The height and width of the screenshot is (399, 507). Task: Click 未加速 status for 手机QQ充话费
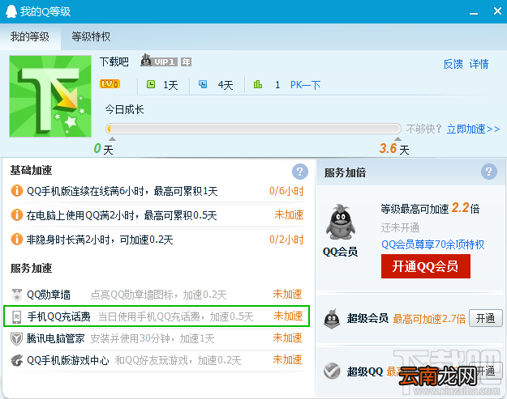(x=288, y=316)
